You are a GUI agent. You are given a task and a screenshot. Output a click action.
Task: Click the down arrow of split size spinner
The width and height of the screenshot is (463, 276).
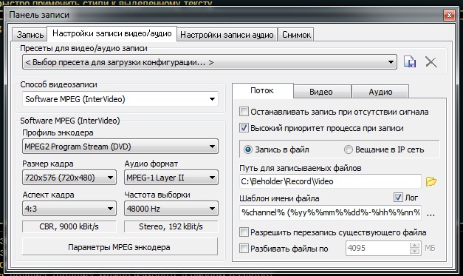(414, 251)
